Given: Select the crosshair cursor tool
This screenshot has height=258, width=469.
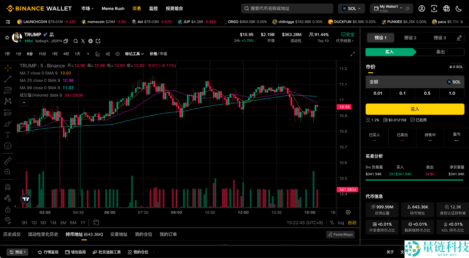Looking at the screenshot, I should pyautogui.click(x=8, y=68).
